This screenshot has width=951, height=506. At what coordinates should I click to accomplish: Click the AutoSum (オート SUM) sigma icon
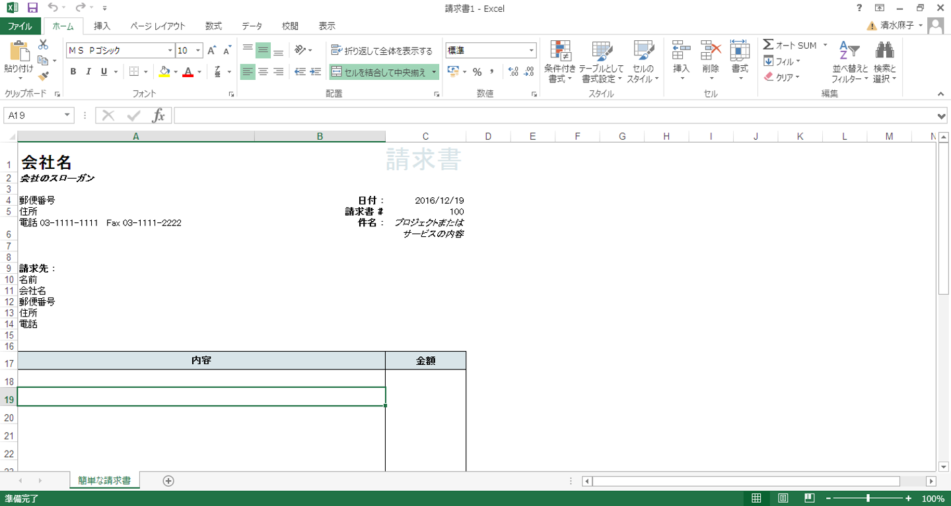tap(768, 45)
